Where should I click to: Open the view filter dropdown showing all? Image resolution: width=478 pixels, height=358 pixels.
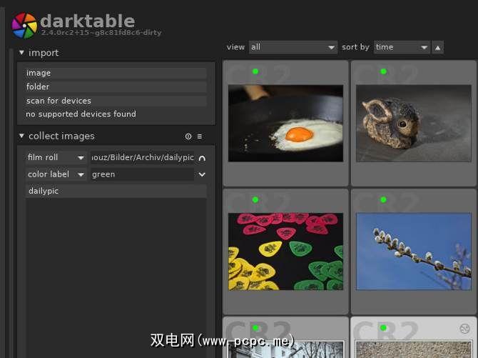click(293, 47)
